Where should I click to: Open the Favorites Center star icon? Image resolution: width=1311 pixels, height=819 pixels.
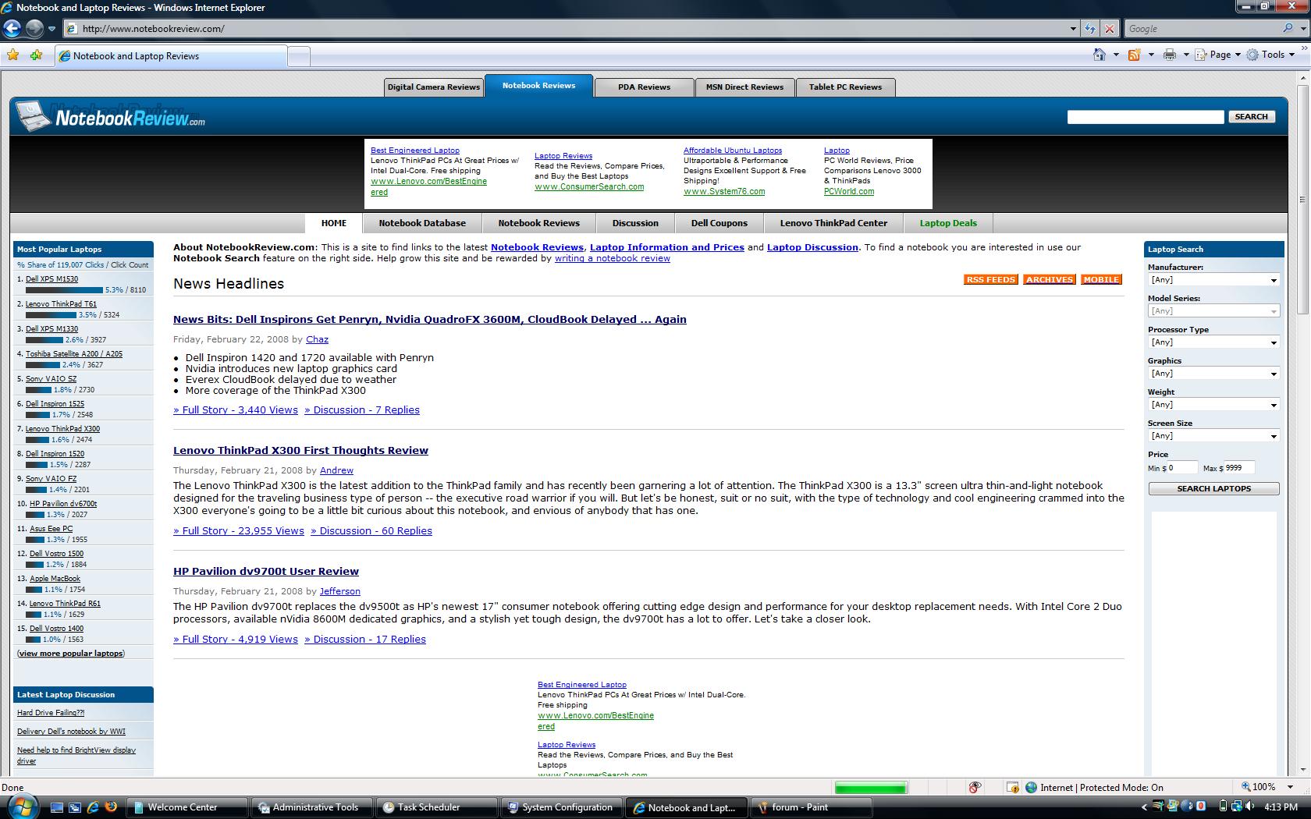13,55
